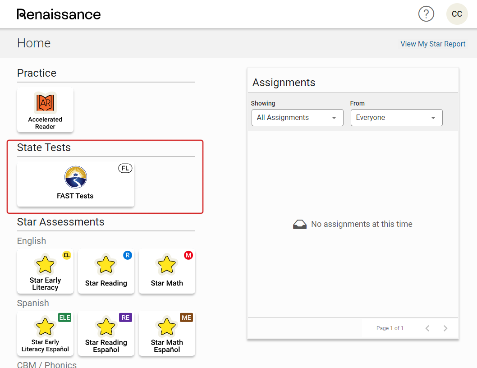The width and height of the screenshot is (477, 368).
Task: Click the English subsection label
Action: pos(31,241)
